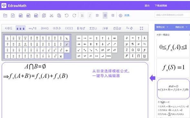Click the paste clipboard icon
This screenshot has height=118, width=190.
point(59,16)
